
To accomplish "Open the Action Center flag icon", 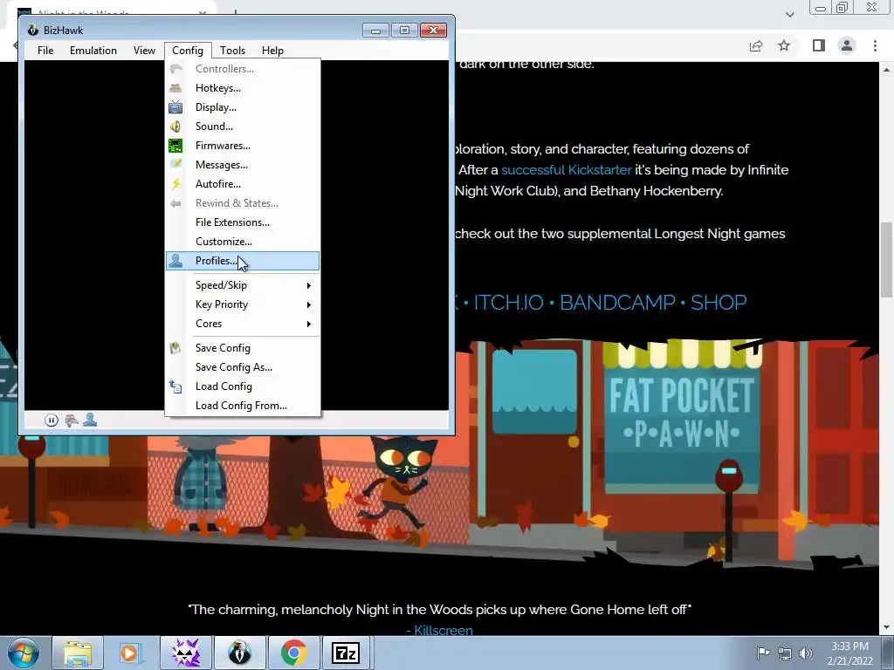I will 763,653.
